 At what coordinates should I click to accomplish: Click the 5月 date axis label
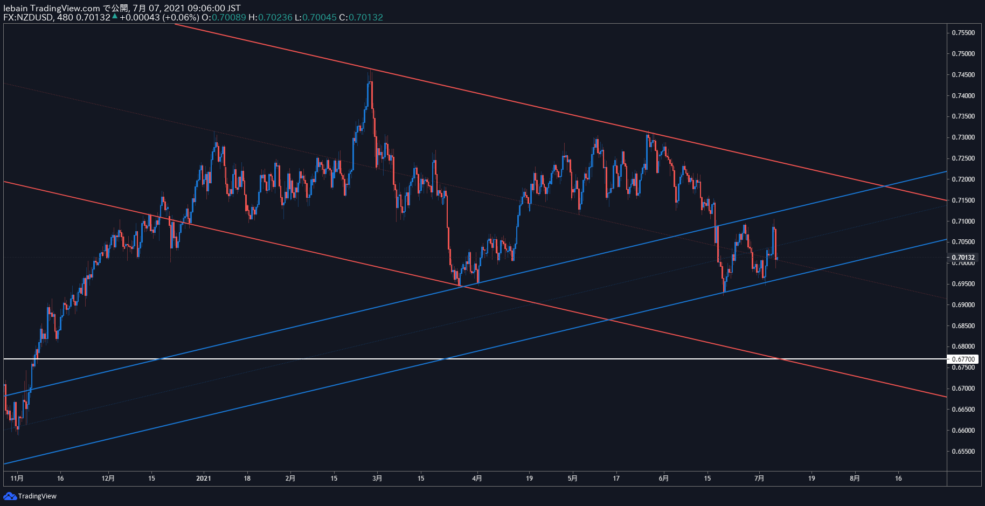(572, 478)
